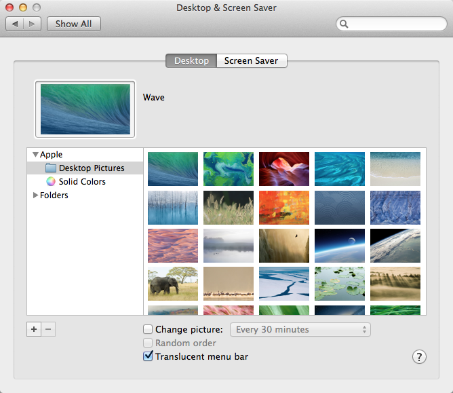Click the Folders label in sidebar
453x393 pixels.
pyautogui.click(x=54, y=195)
